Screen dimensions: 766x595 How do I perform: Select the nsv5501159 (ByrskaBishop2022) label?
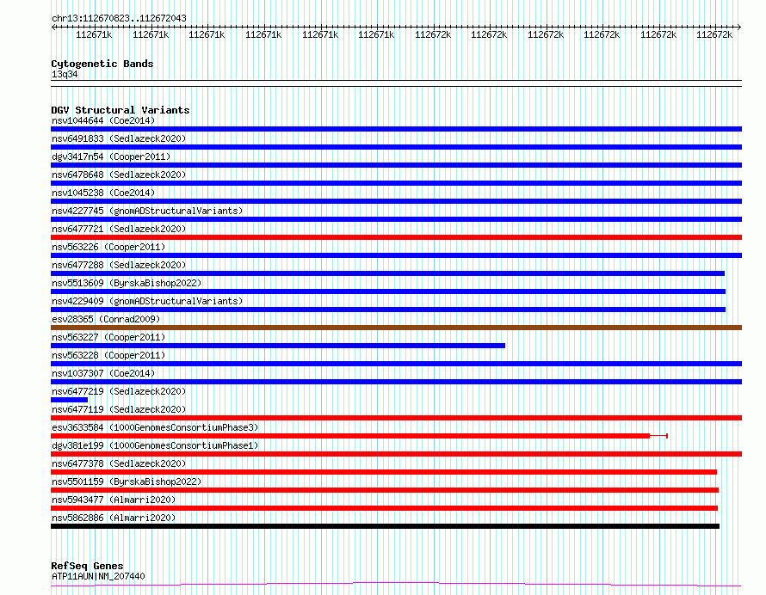[x=127, y=482]
